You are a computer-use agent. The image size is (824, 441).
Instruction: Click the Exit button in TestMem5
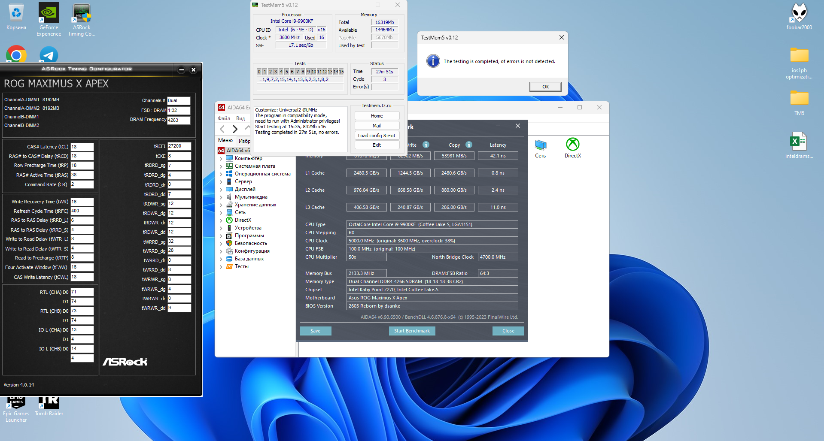[x=377, y=145]
